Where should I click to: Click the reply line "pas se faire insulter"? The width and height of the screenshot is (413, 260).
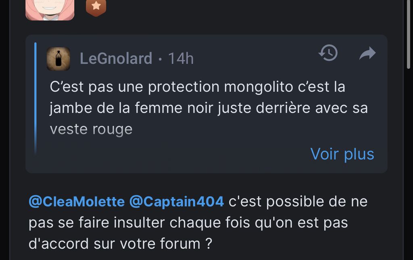[188, 223]
